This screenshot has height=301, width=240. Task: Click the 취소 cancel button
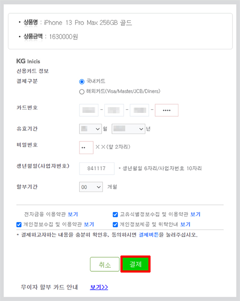pos(105,264)
